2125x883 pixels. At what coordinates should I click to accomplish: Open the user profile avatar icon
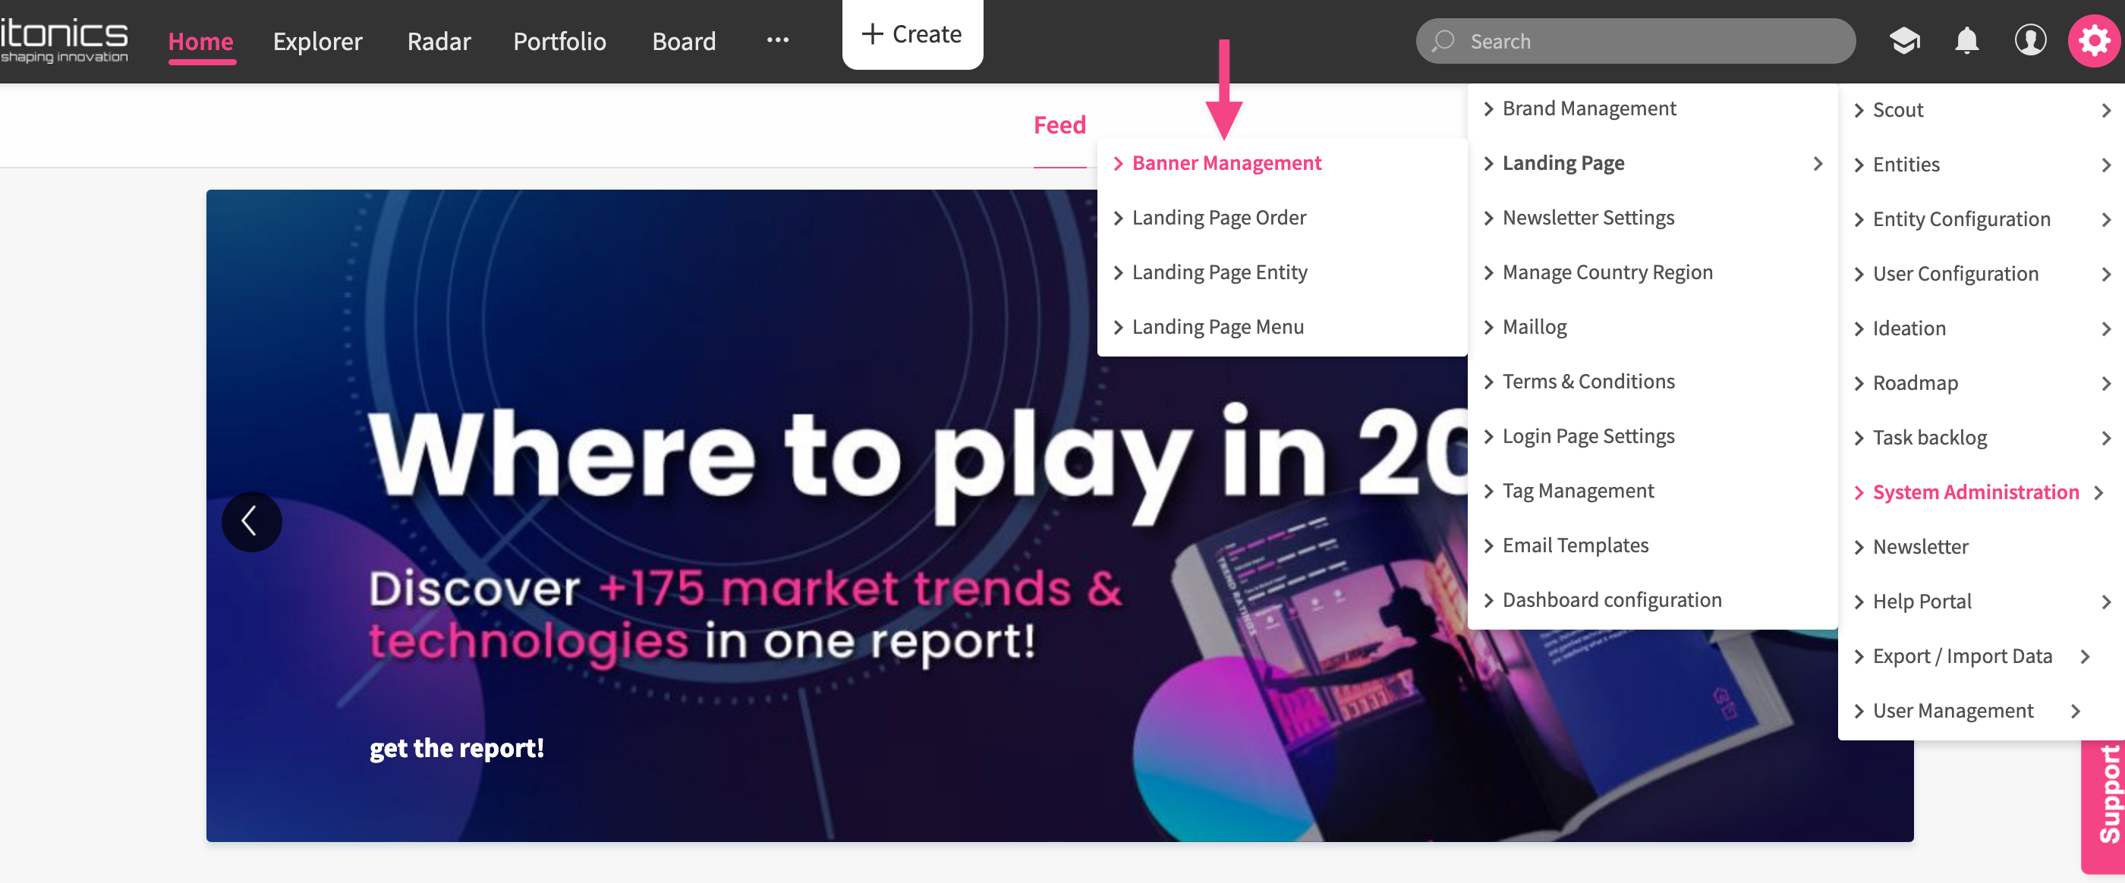pyautogui.click(x=2029, y=40)
